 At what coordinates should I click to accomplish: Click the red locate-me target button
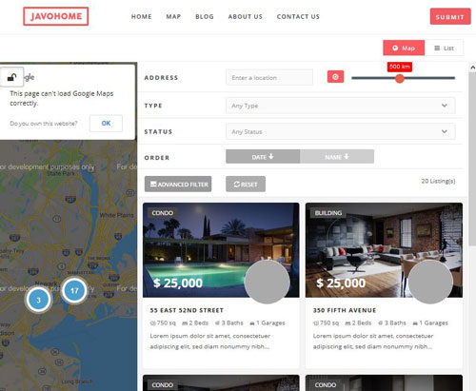(x=335, y=77)
